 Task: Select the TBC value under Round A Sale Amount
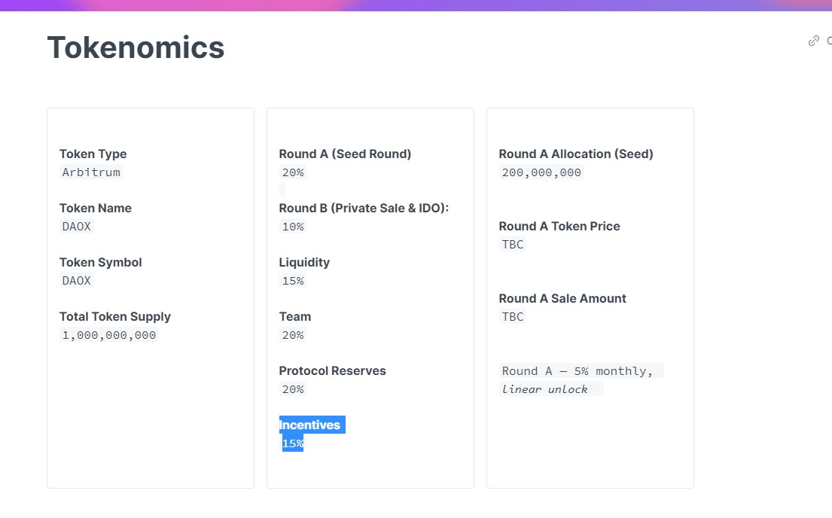point(513,316)
